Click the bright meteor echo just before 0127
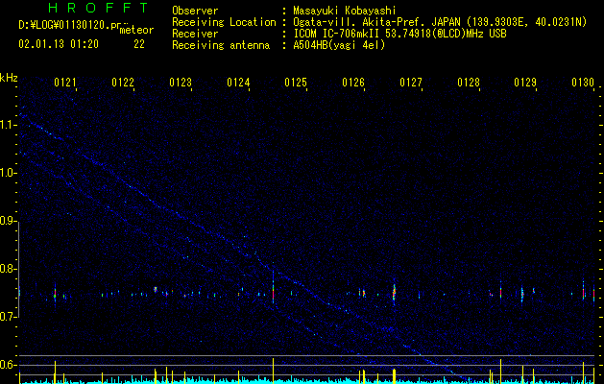This screenshot has width=604, height=384. 394,293
